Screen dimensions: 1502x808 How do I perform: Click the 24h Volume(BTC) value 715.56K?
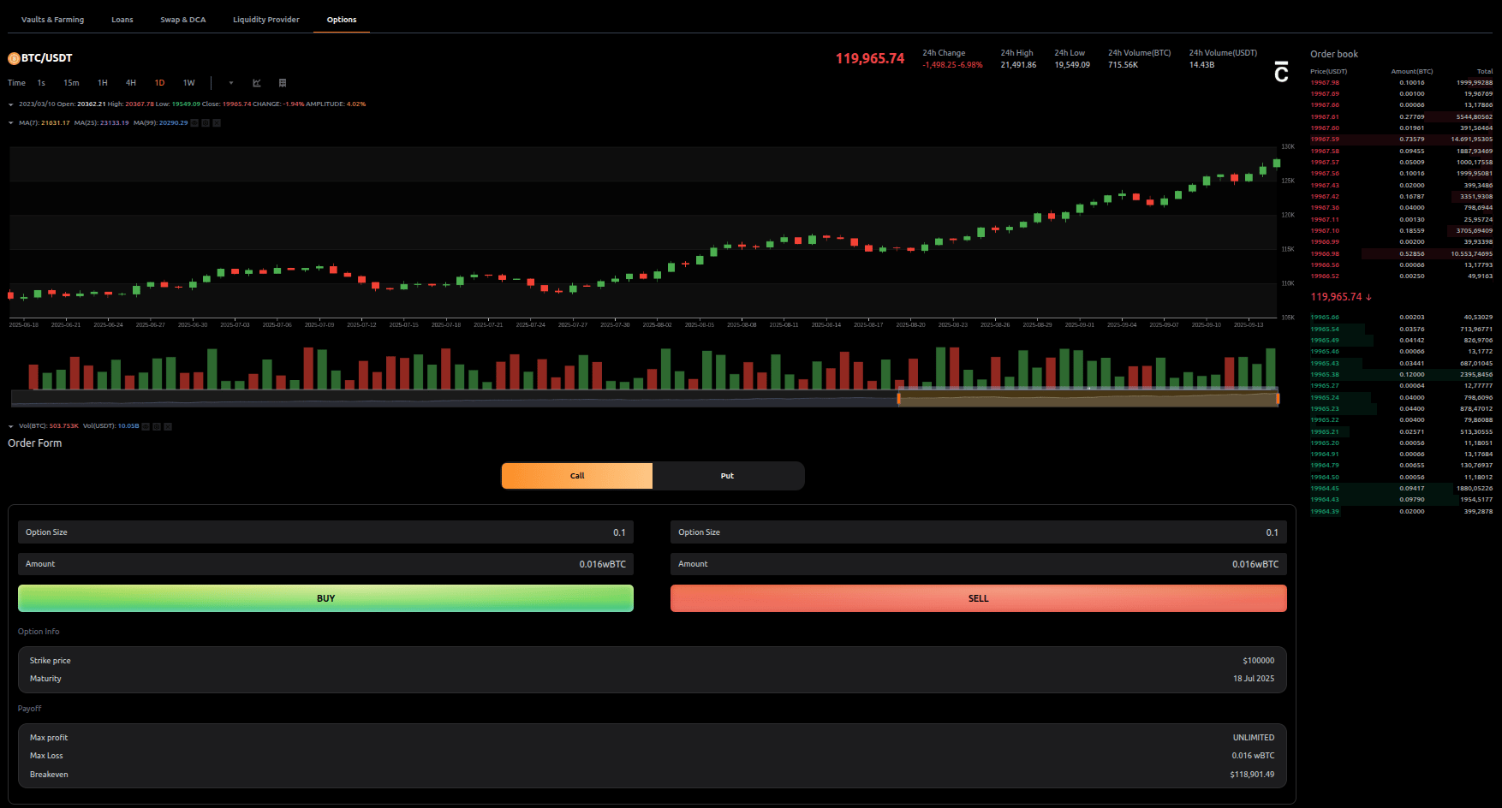click(1123, 65)
